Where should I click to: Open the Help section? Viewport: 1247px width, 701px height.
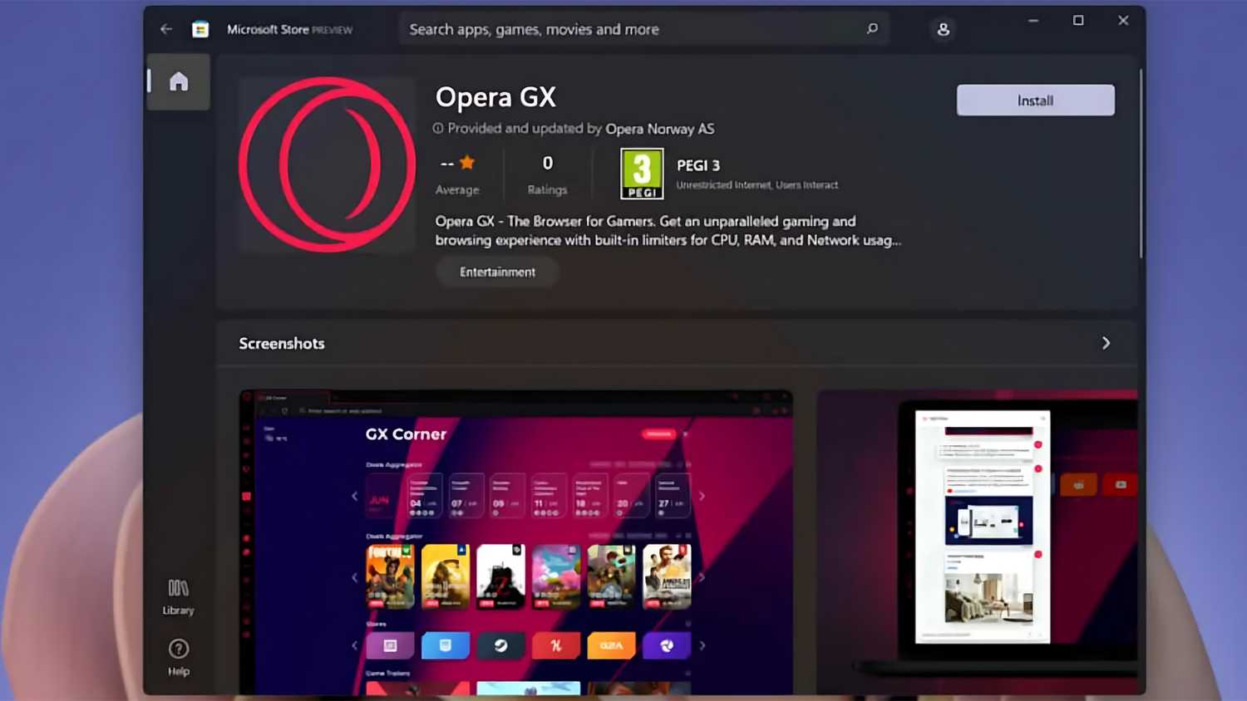click(x=179, y=658)
